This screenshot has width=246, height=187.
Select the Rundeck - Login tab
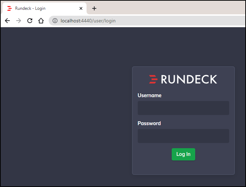(x=44, y=8)
